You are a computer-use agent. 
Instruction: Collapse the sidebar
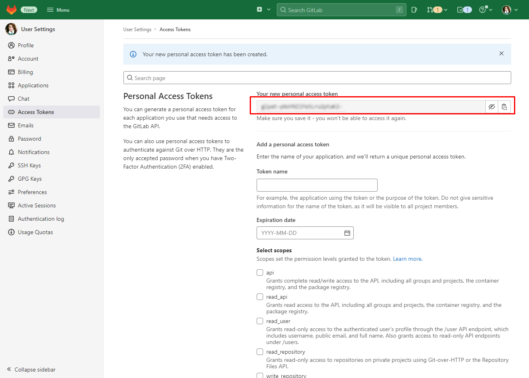(x=31, y=370)
